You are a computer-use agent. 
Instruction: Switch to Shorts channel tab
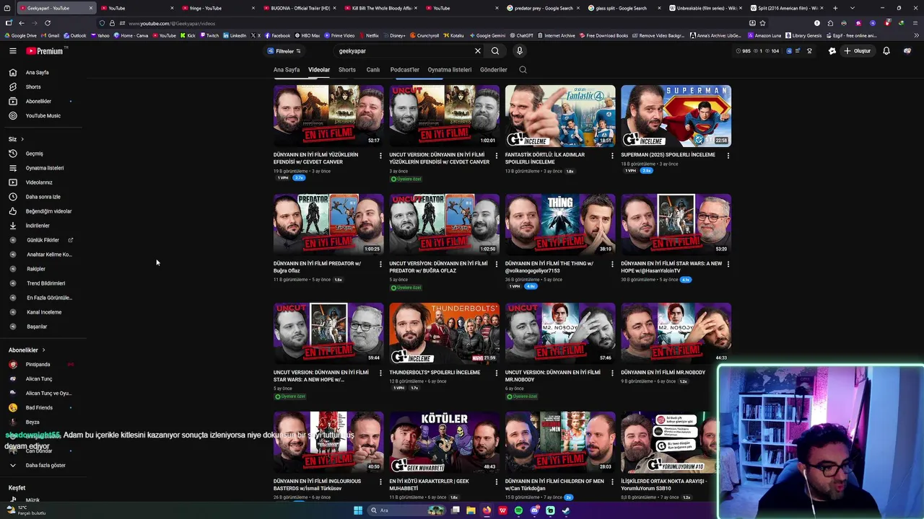347,70
